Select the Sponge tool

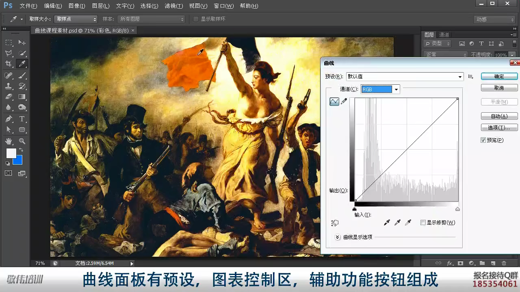click(x=22, y=107)
